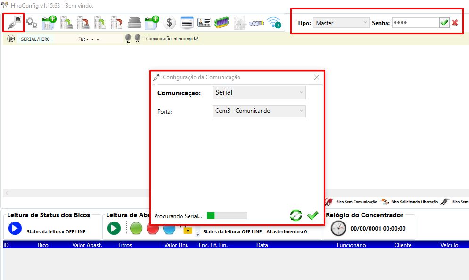Screen dimensions: 469x280
Task: Start bico status reading with blue play
Action: (15, 228)
